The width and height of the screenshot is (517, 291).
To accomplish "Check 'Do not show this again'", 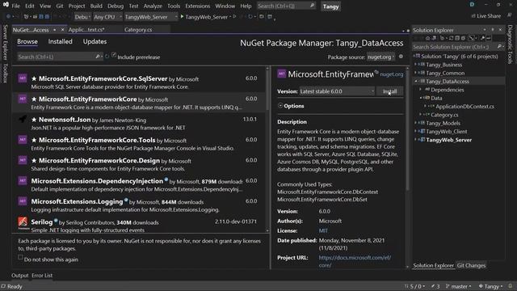I will 20,257.
